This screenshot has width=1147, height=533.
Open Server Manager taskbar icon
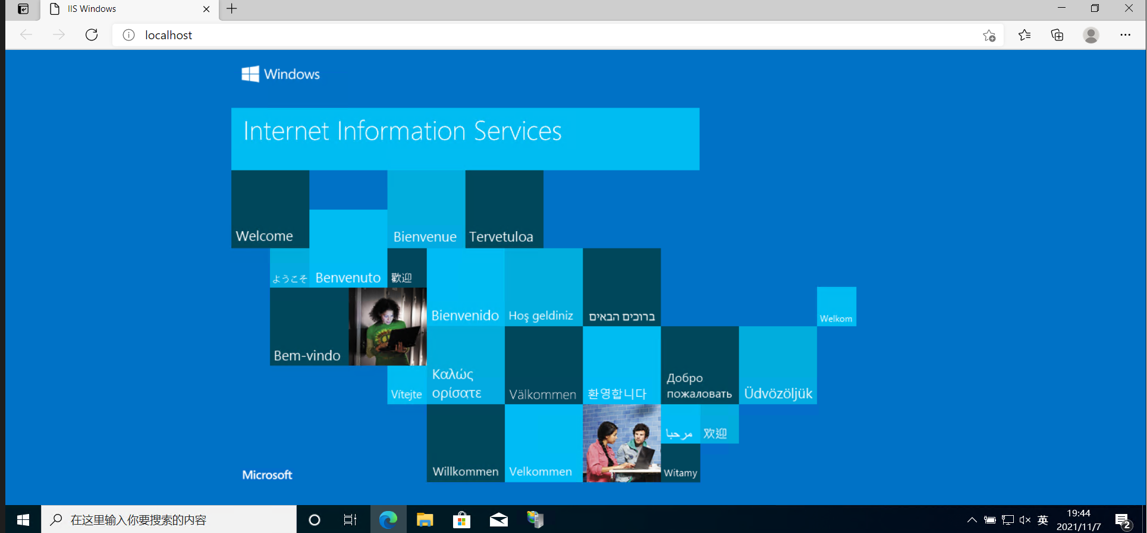point(536,520)
